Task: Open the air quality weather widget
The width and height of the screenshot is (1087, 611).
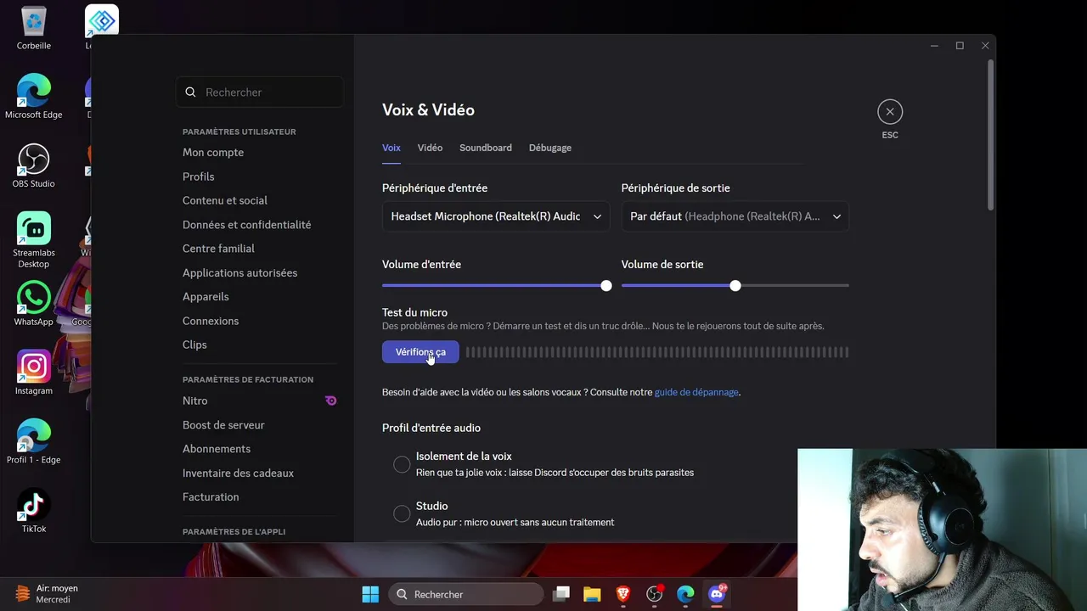Action: point(48,593)
